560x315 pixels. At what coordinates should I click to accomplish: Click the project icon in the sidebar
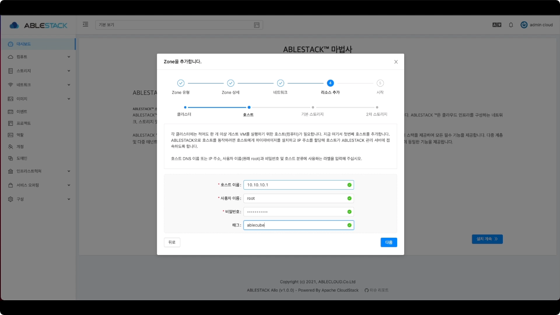(11, 123)
